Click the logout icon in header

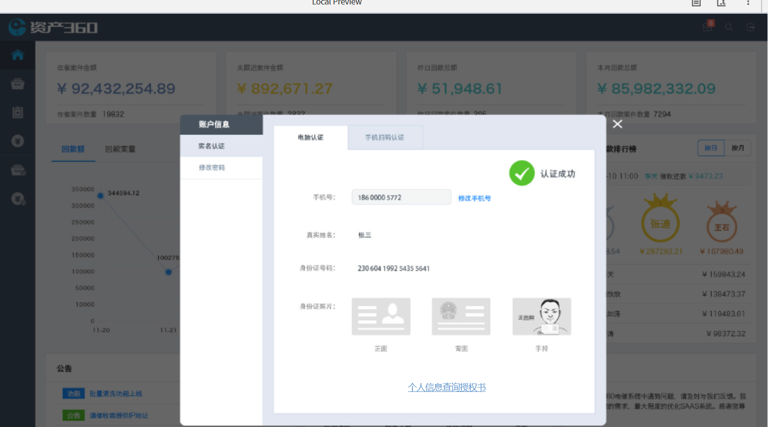[x=751, y=27]
